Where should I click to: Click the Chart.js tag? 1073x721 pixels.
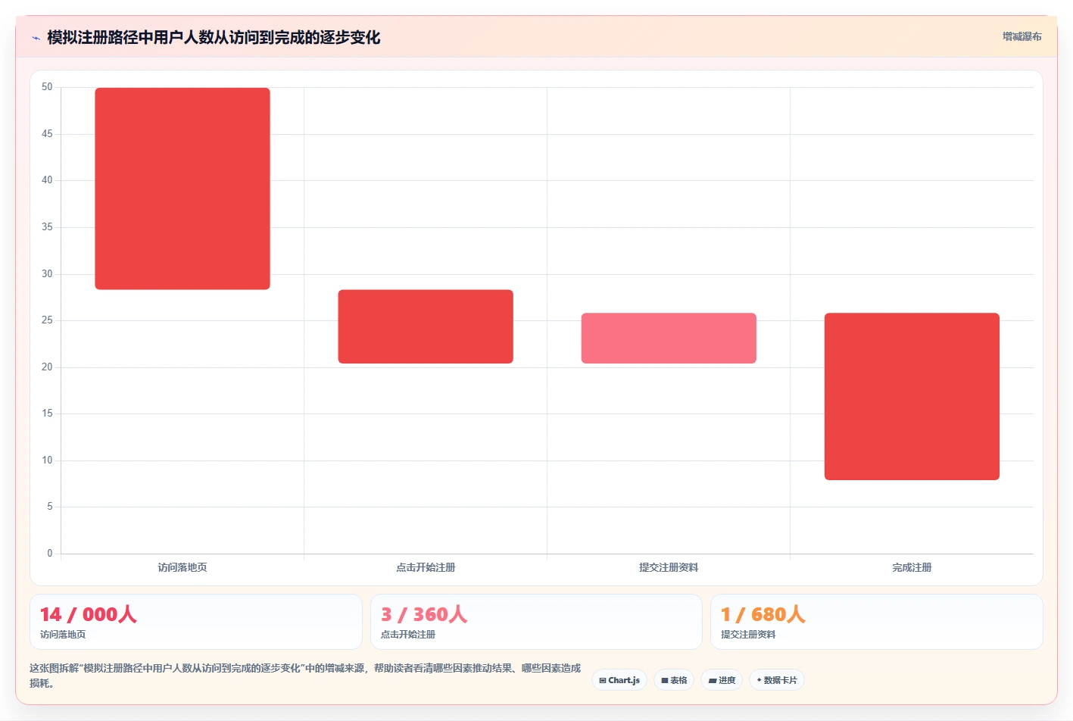(619, 680)
